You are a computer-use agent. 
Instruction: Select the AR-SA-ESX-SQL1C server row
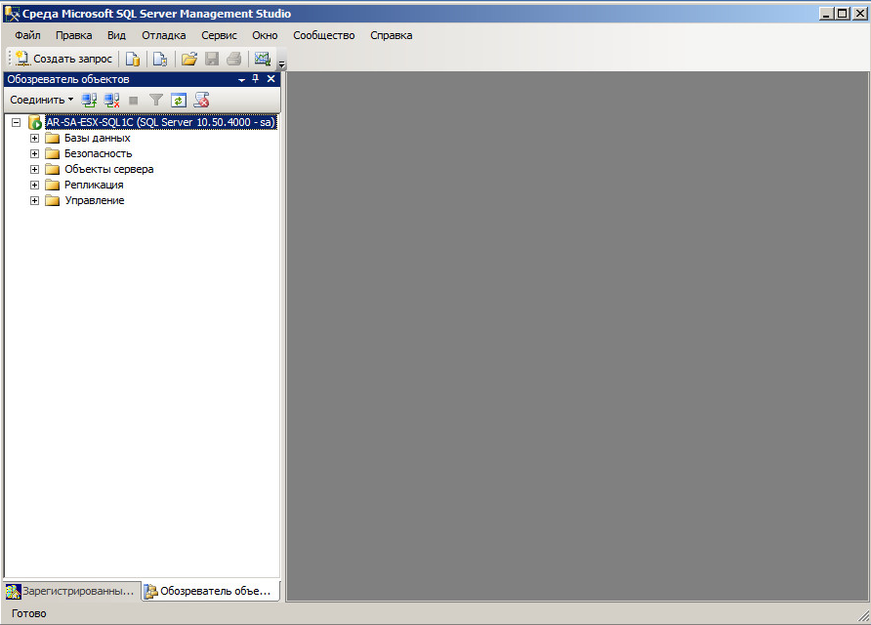pyautogui.click(x=161, y=122)
